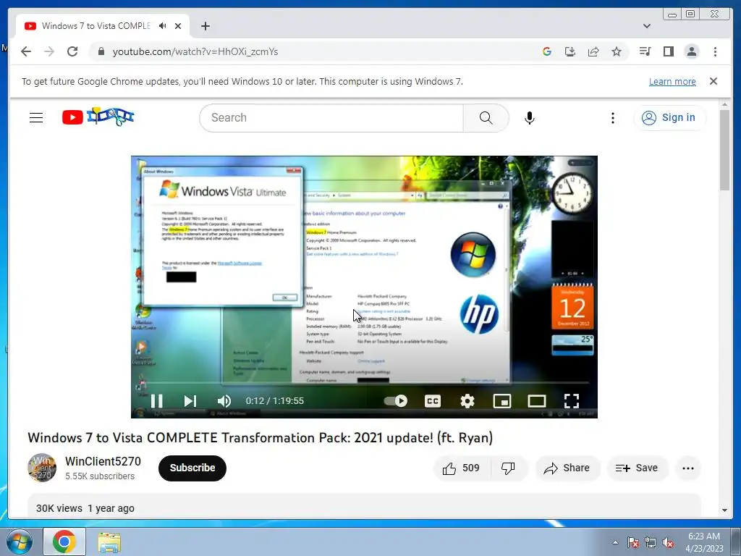
Task: Share this page via address bar icon
Action: 593,51
